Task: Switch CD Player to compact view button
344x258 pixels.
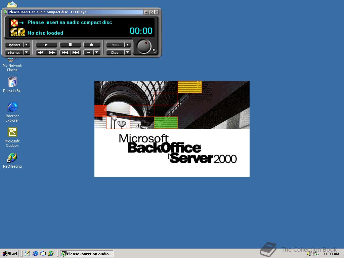Action: pyautogui.click(x=152, y=12)
